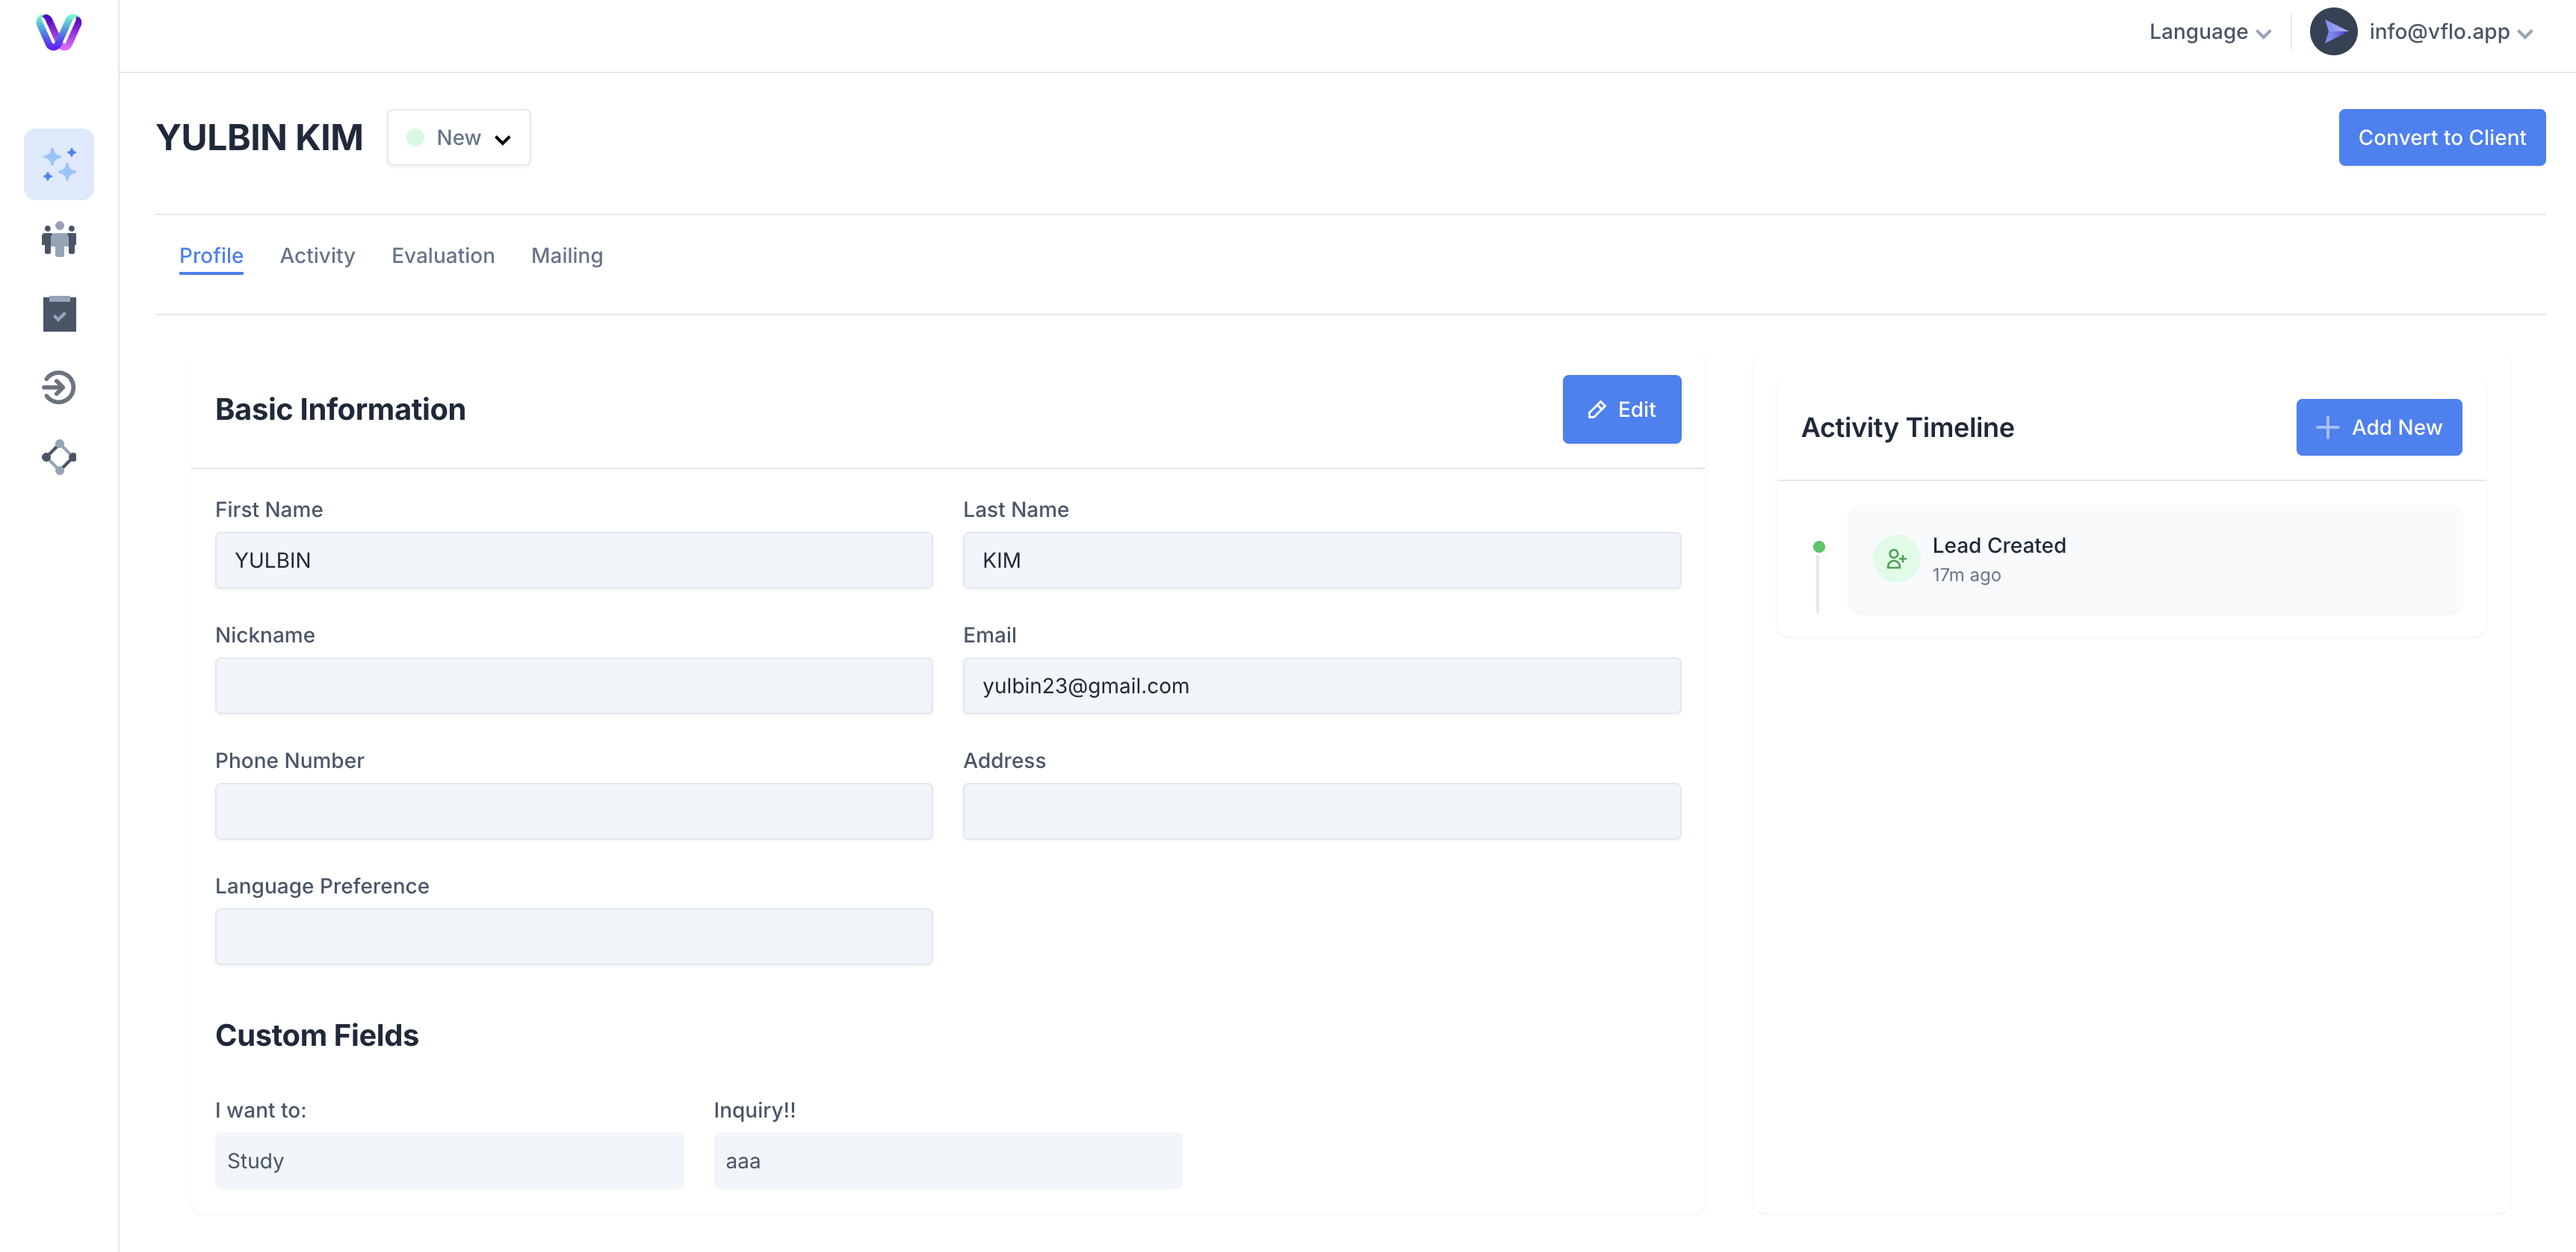Click the Lead Created person-plus icon

(1895, 559)
